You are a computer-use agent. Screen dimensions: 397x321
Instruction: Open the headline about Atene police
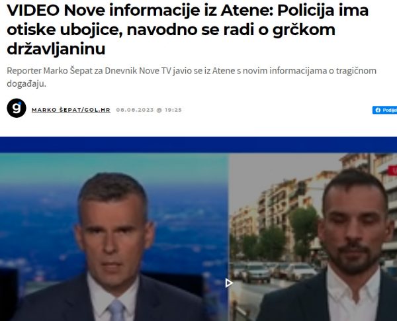pos(187,30)
